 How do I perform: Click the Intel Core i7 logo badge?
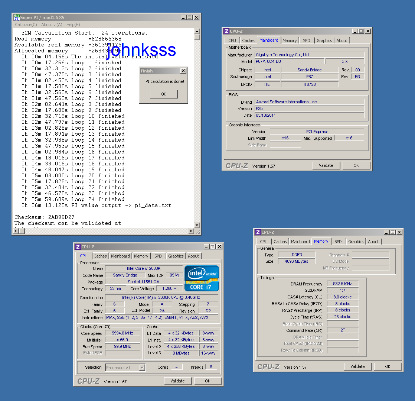(x=202, y=278)
